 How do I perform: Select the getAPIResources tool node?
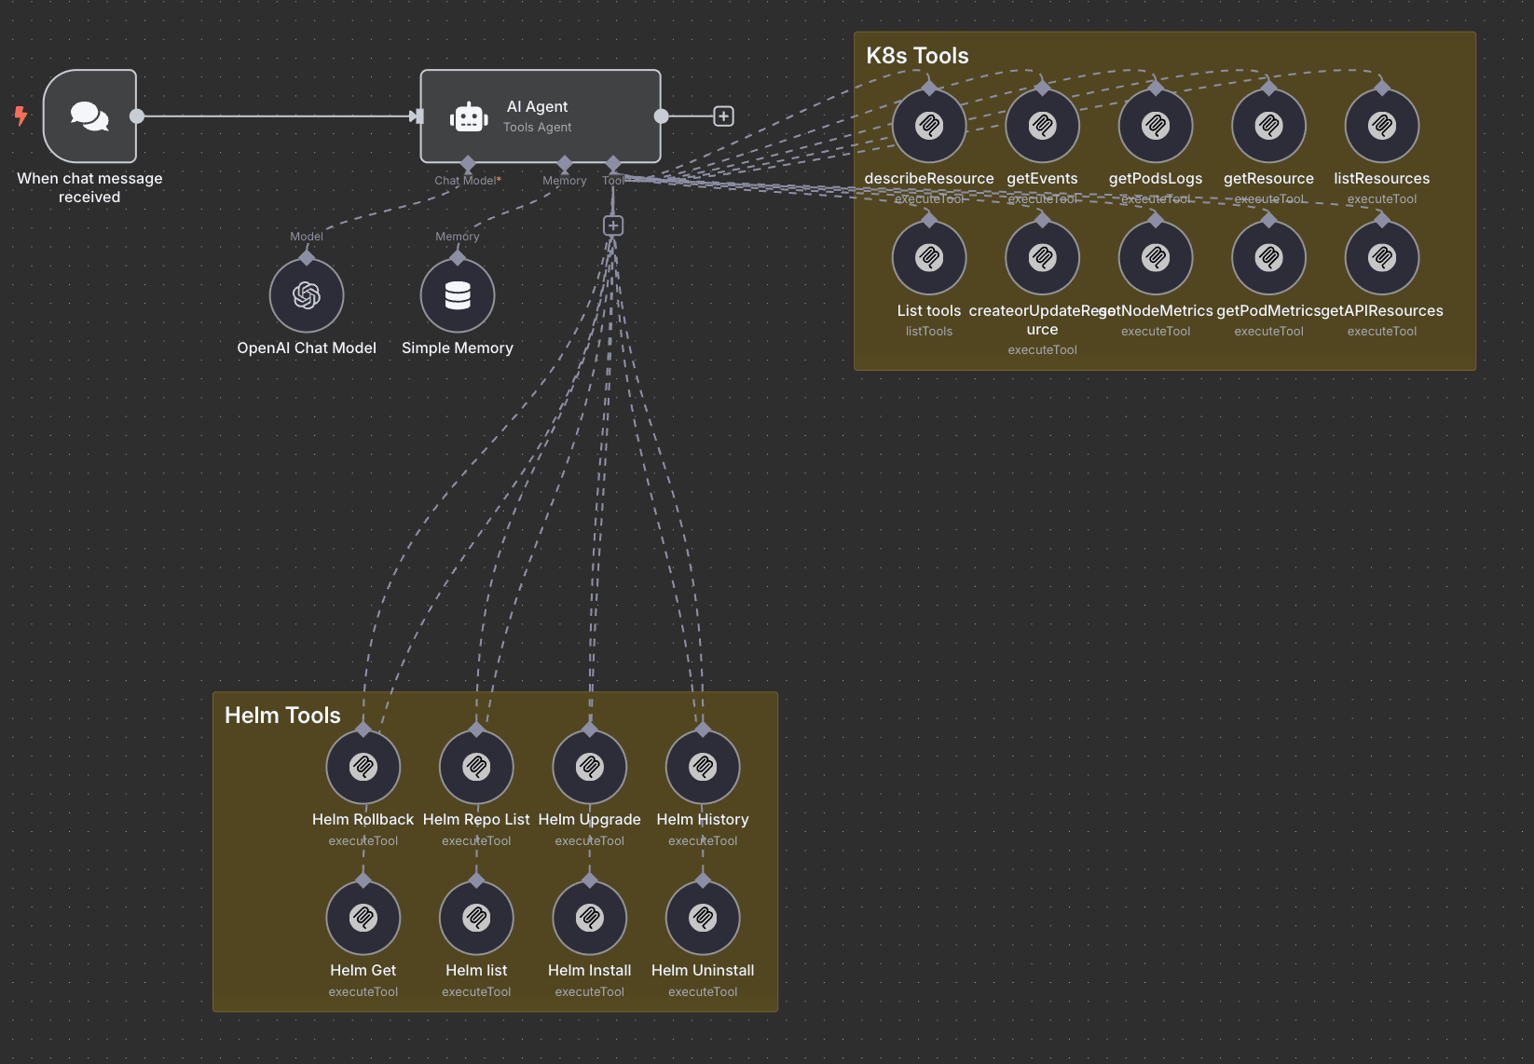point(1382,258)
